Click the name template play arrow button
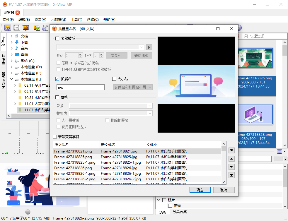The image size is (288, 221). coord(149,47)
